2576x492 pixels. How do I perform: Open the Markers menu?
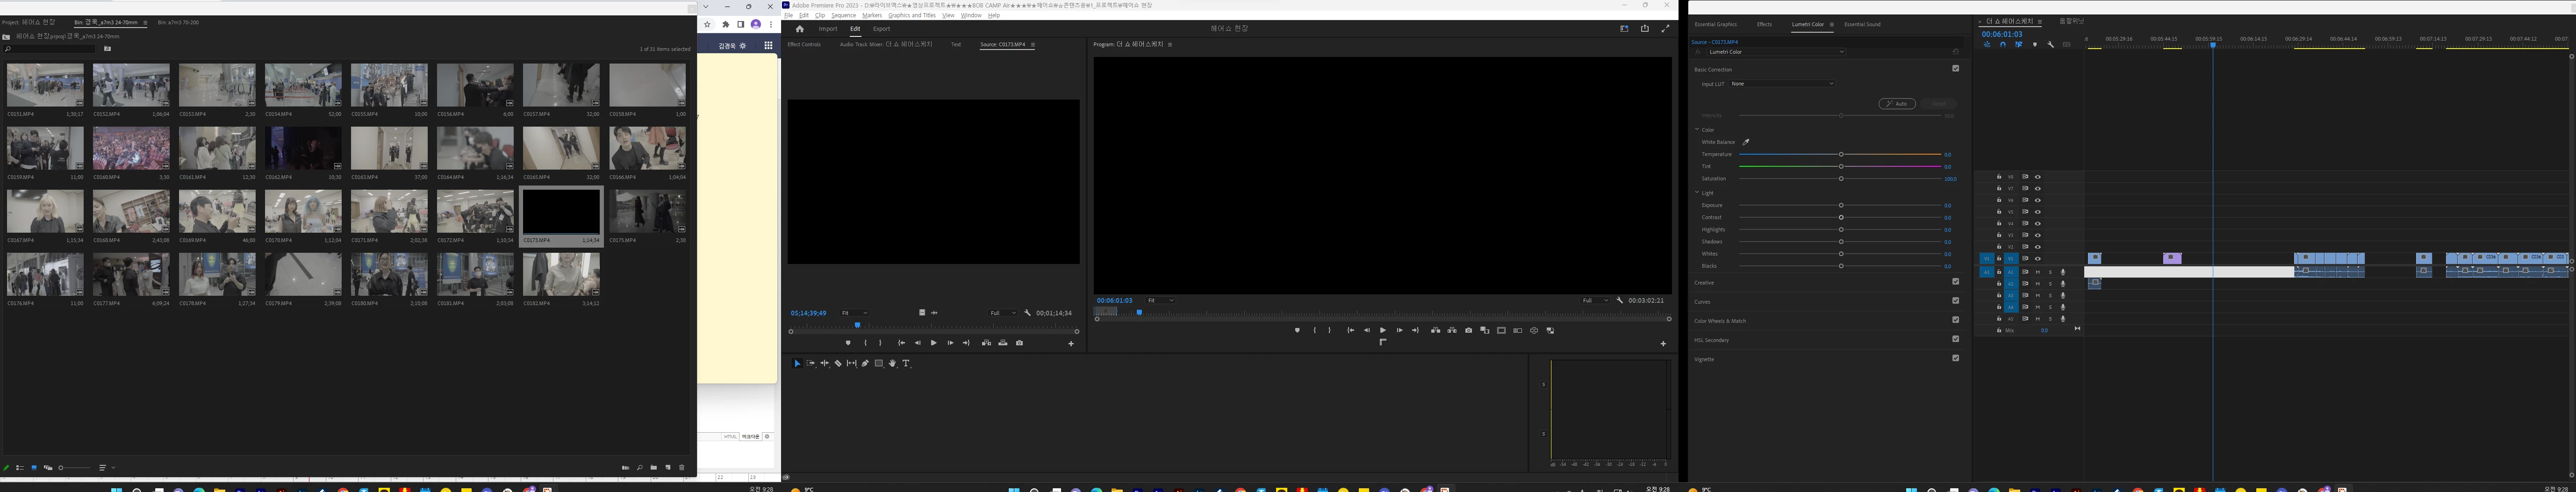point(872,15)
